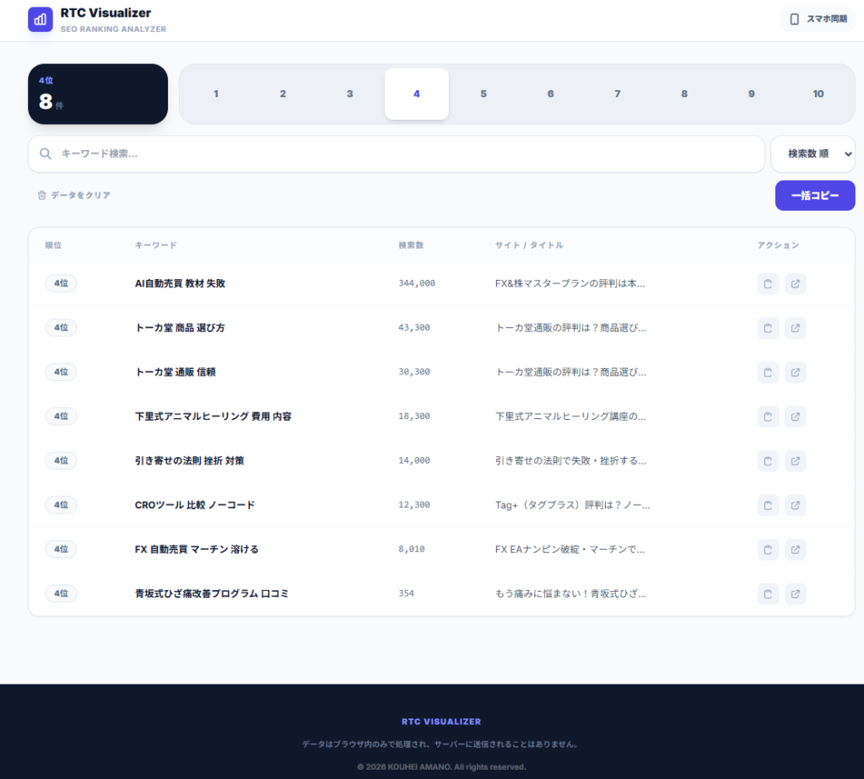The height and width of the screenshot is (779, 864).
Task: Click データをクリア to clear data
Action: [x=74, y=196]
